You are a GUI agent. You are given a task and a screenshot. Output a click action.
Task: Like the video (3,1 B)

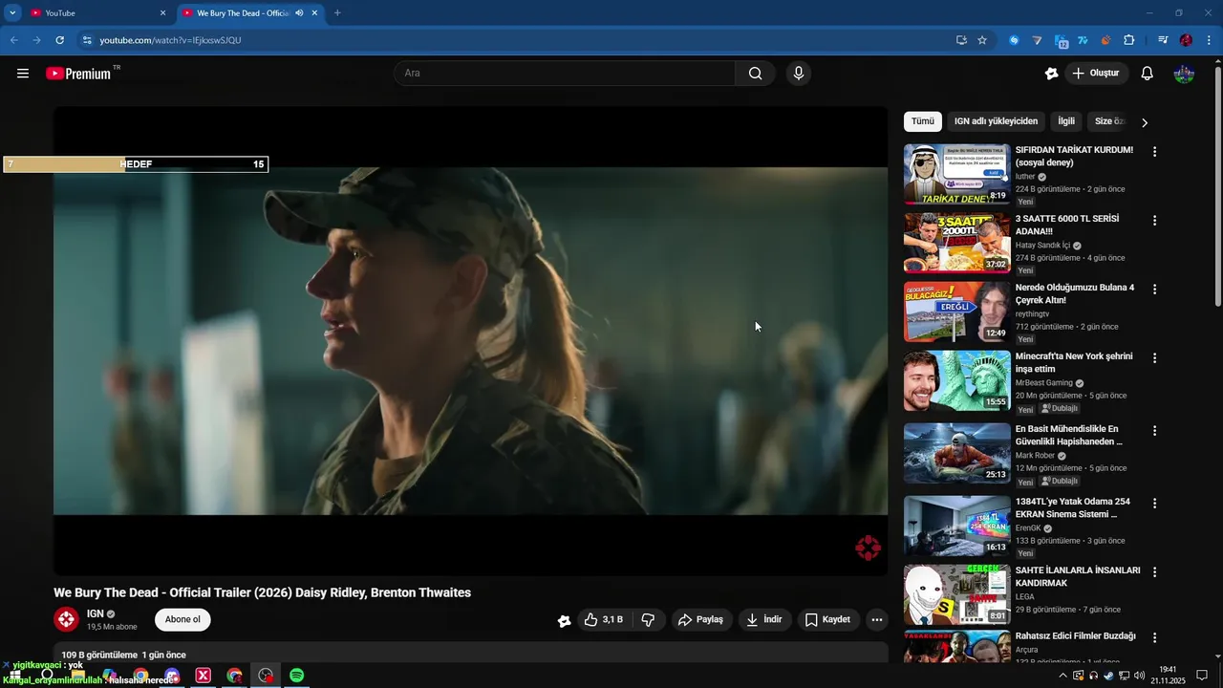point(603,619)
